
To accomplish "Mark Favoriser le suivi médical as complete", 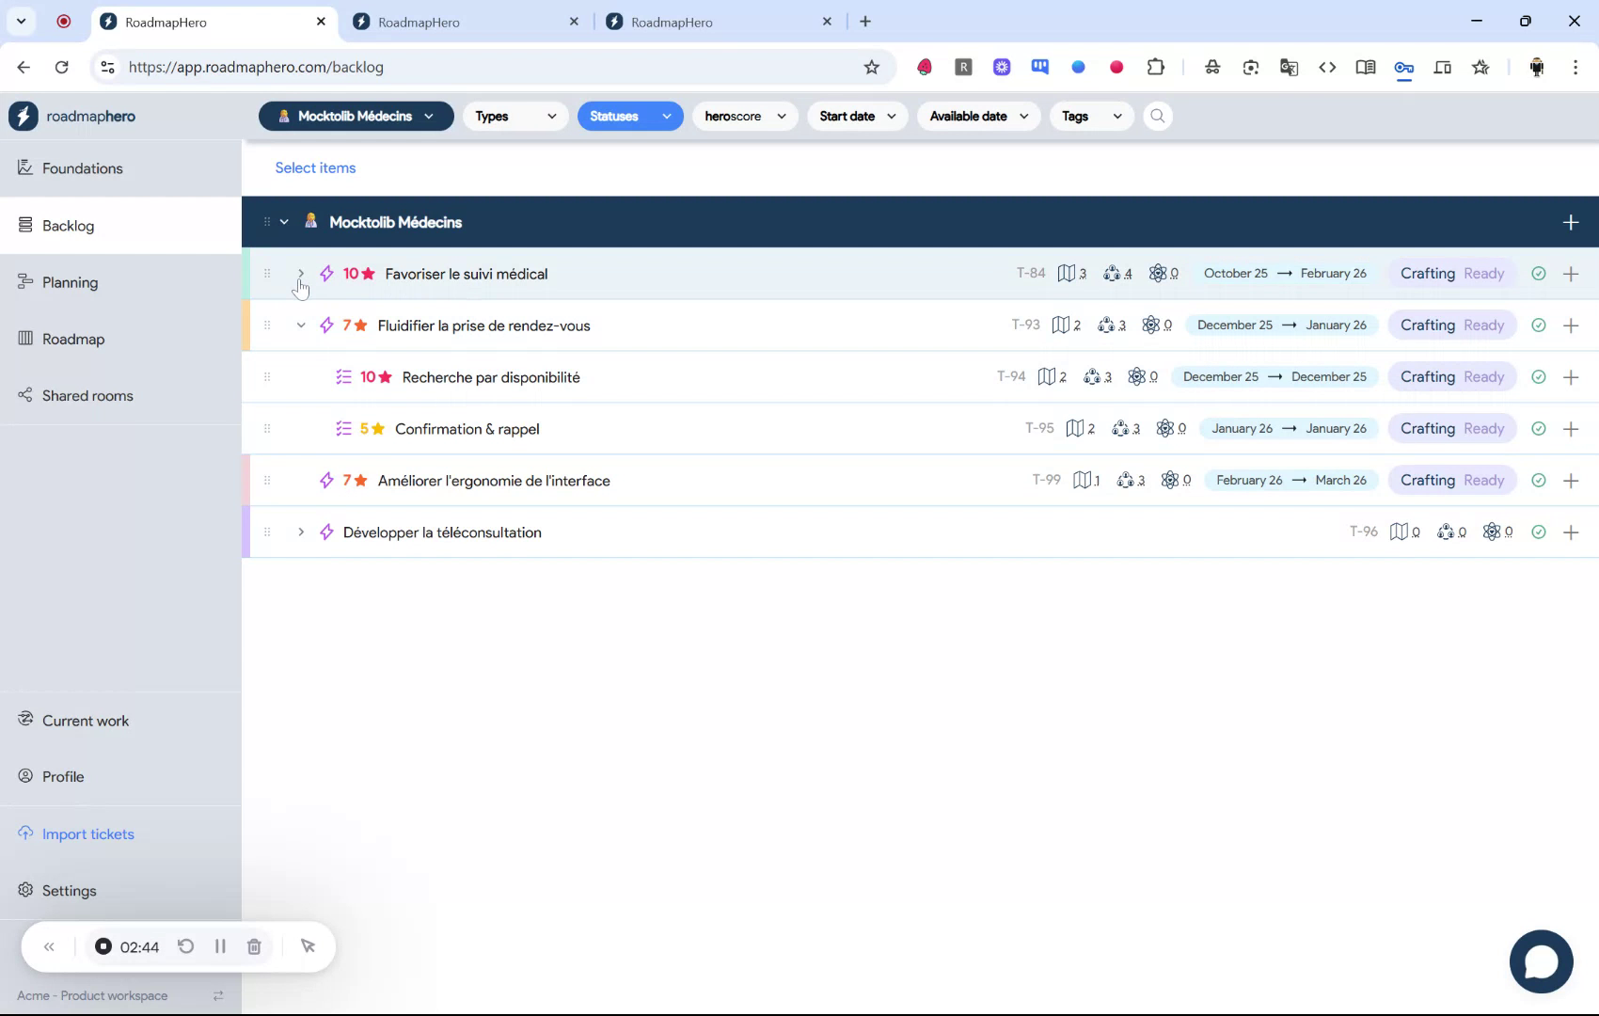I will 1539,273.
